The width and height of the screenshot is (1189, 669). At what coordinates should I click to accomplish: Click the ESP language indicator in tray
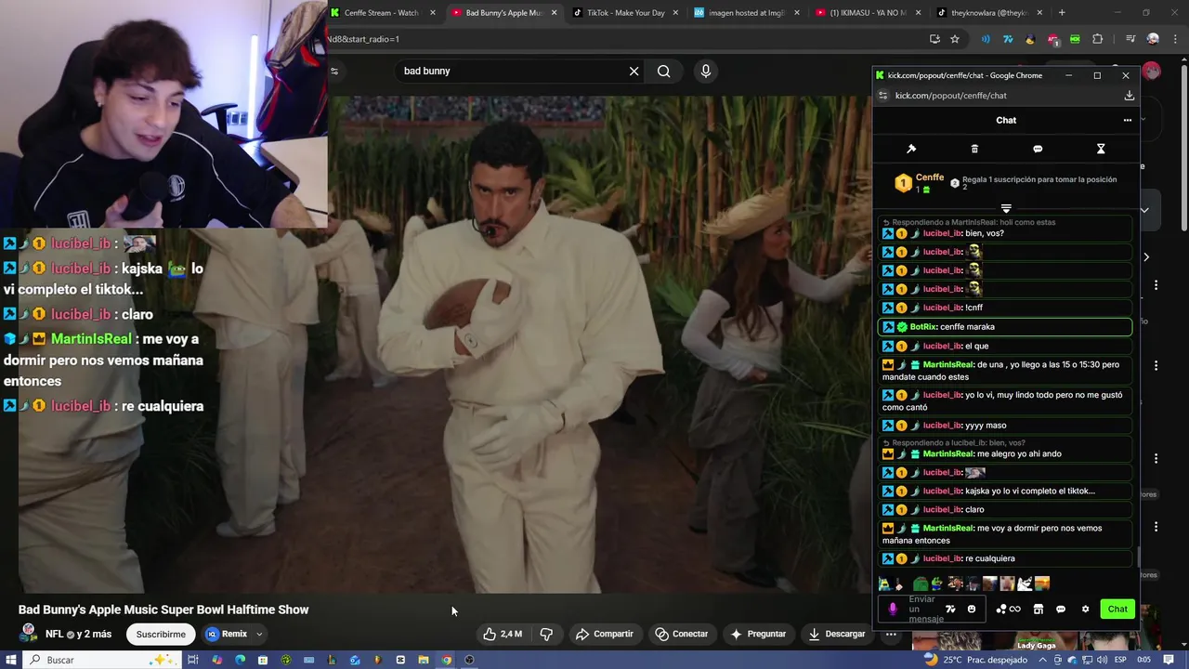(x=1119, y=660)
